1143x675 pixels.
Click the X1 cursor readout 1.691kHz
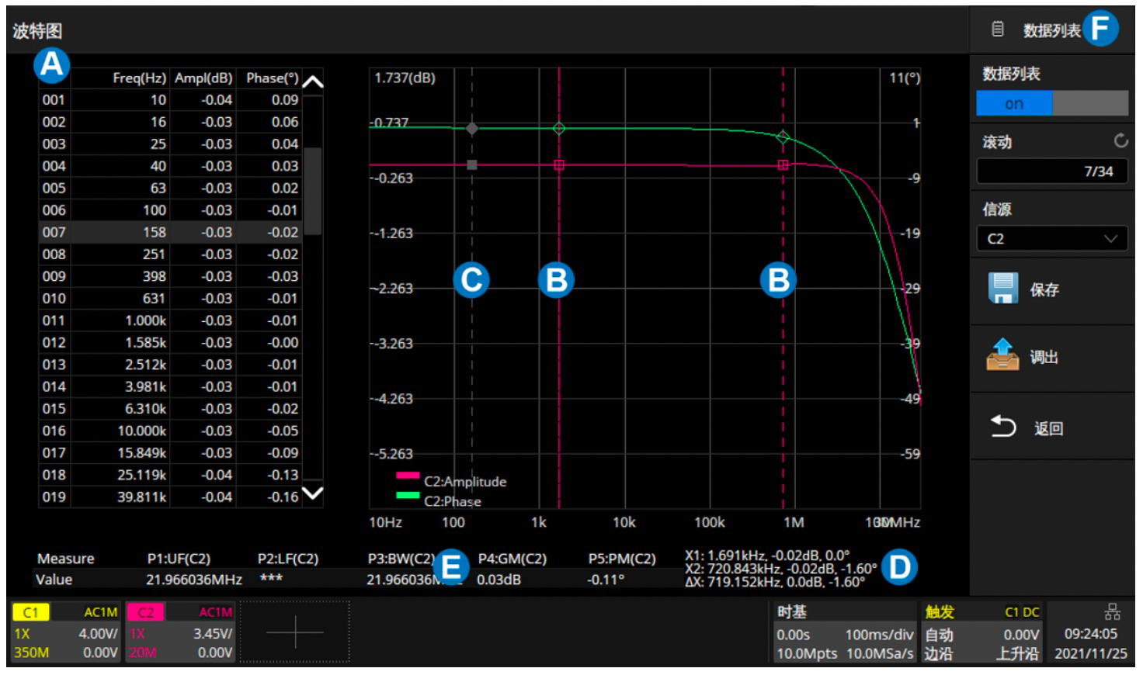tap(767, 556)
